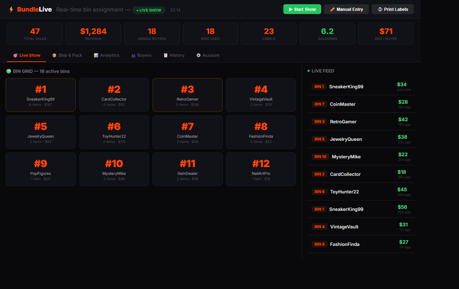Click the printer icon in Print Labels
The height and width of the screenshot is (289, 459).
coord(380,9)
